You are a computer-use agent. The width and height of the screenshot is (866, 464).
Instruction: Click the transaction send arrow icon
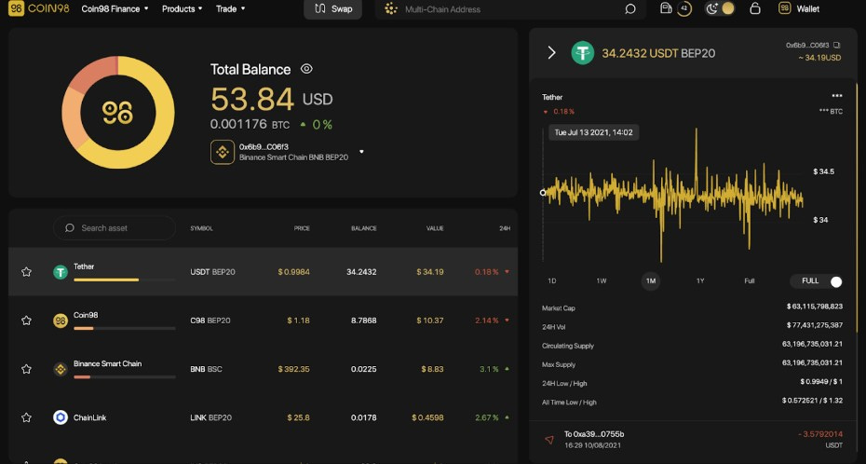pos(549,440)
